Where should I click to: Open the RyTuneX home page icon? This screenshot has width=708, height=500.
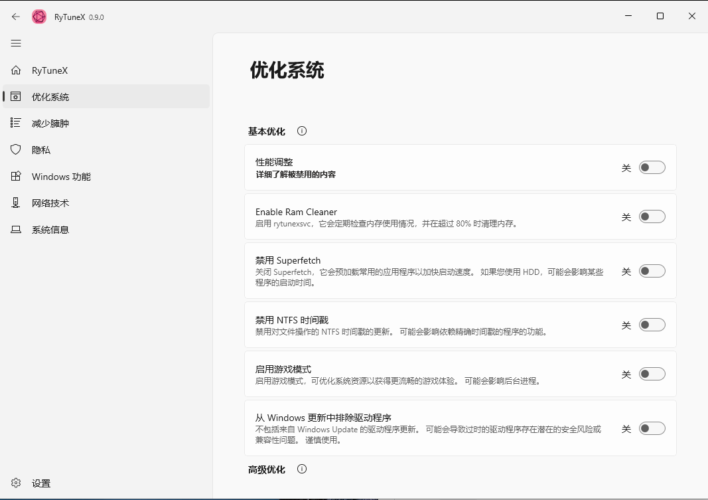(x=15, y=70)
